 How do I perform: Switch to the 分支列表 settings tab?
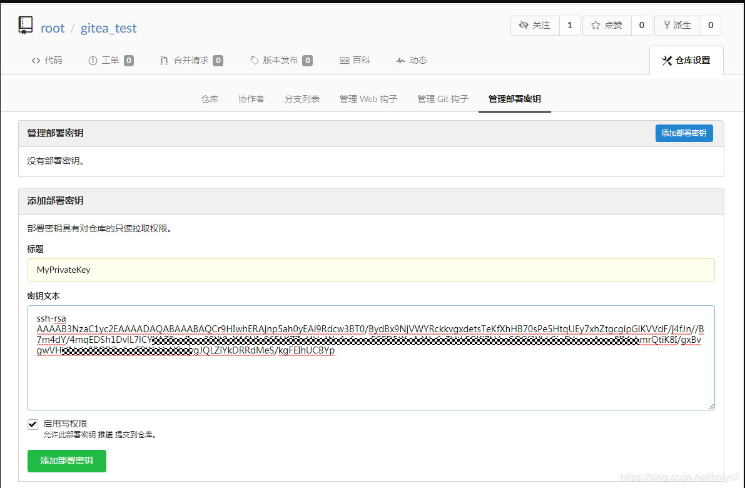(302, 99)
